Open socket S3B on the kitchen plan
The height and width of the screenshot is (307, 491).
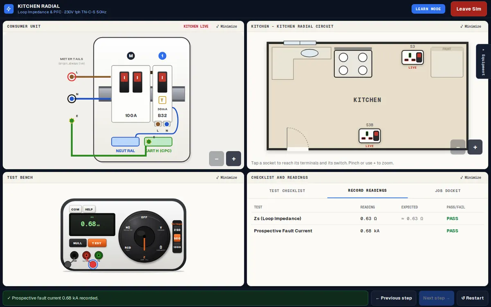369,136
